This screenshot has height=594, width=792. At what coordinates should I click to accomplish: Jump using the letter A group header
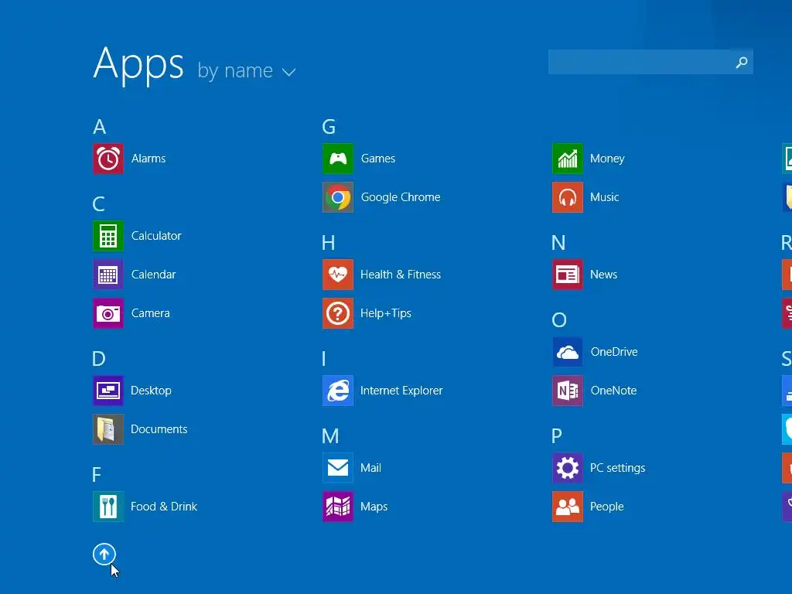point(100,127)
